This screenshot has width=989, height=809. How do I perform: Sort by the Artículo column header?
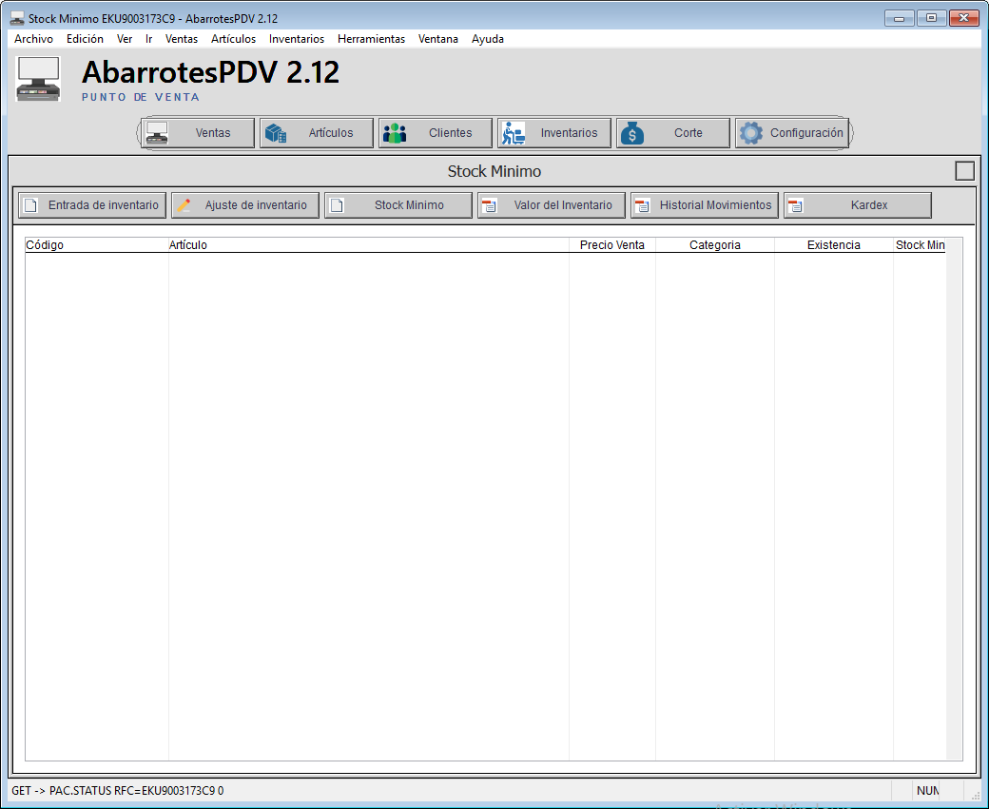[369, 245]
